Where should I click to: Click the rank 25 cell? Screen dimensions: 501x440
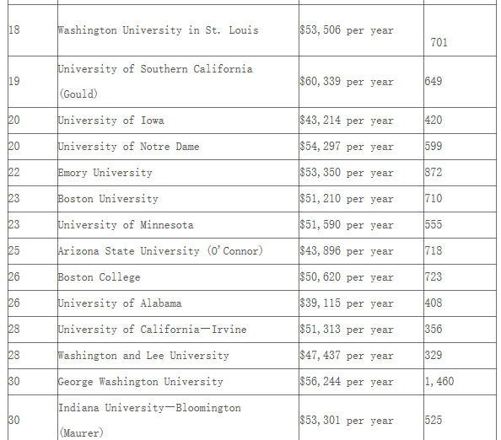[x=33, y=251]
